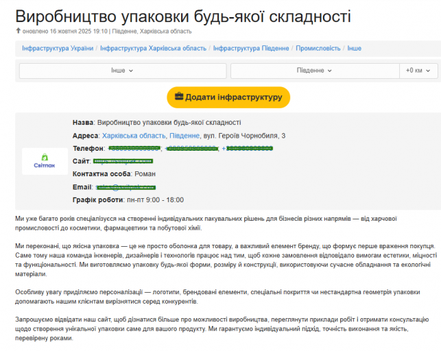The width and height of the screenshot is (441, 351).
Task: Click the up arrow icon beside оновлено
Action: (19, 30)
